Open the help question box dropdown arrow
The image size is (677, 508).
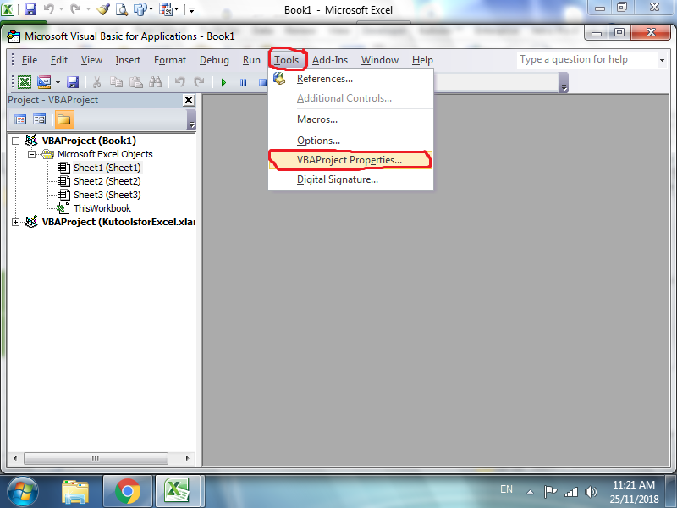[x=662, y=60]
